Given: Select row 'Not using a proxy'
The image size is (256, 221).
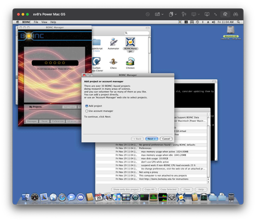Looking at the screenshot, I should 151,172.
